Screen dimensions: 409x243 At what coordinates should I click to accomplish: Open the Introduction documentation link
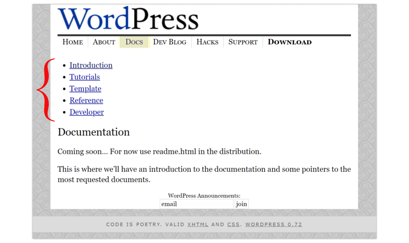click(91, 65)
